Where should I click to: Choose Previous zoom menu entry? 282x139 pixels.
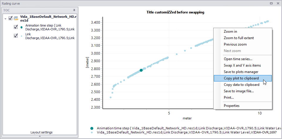click(235, 44)
